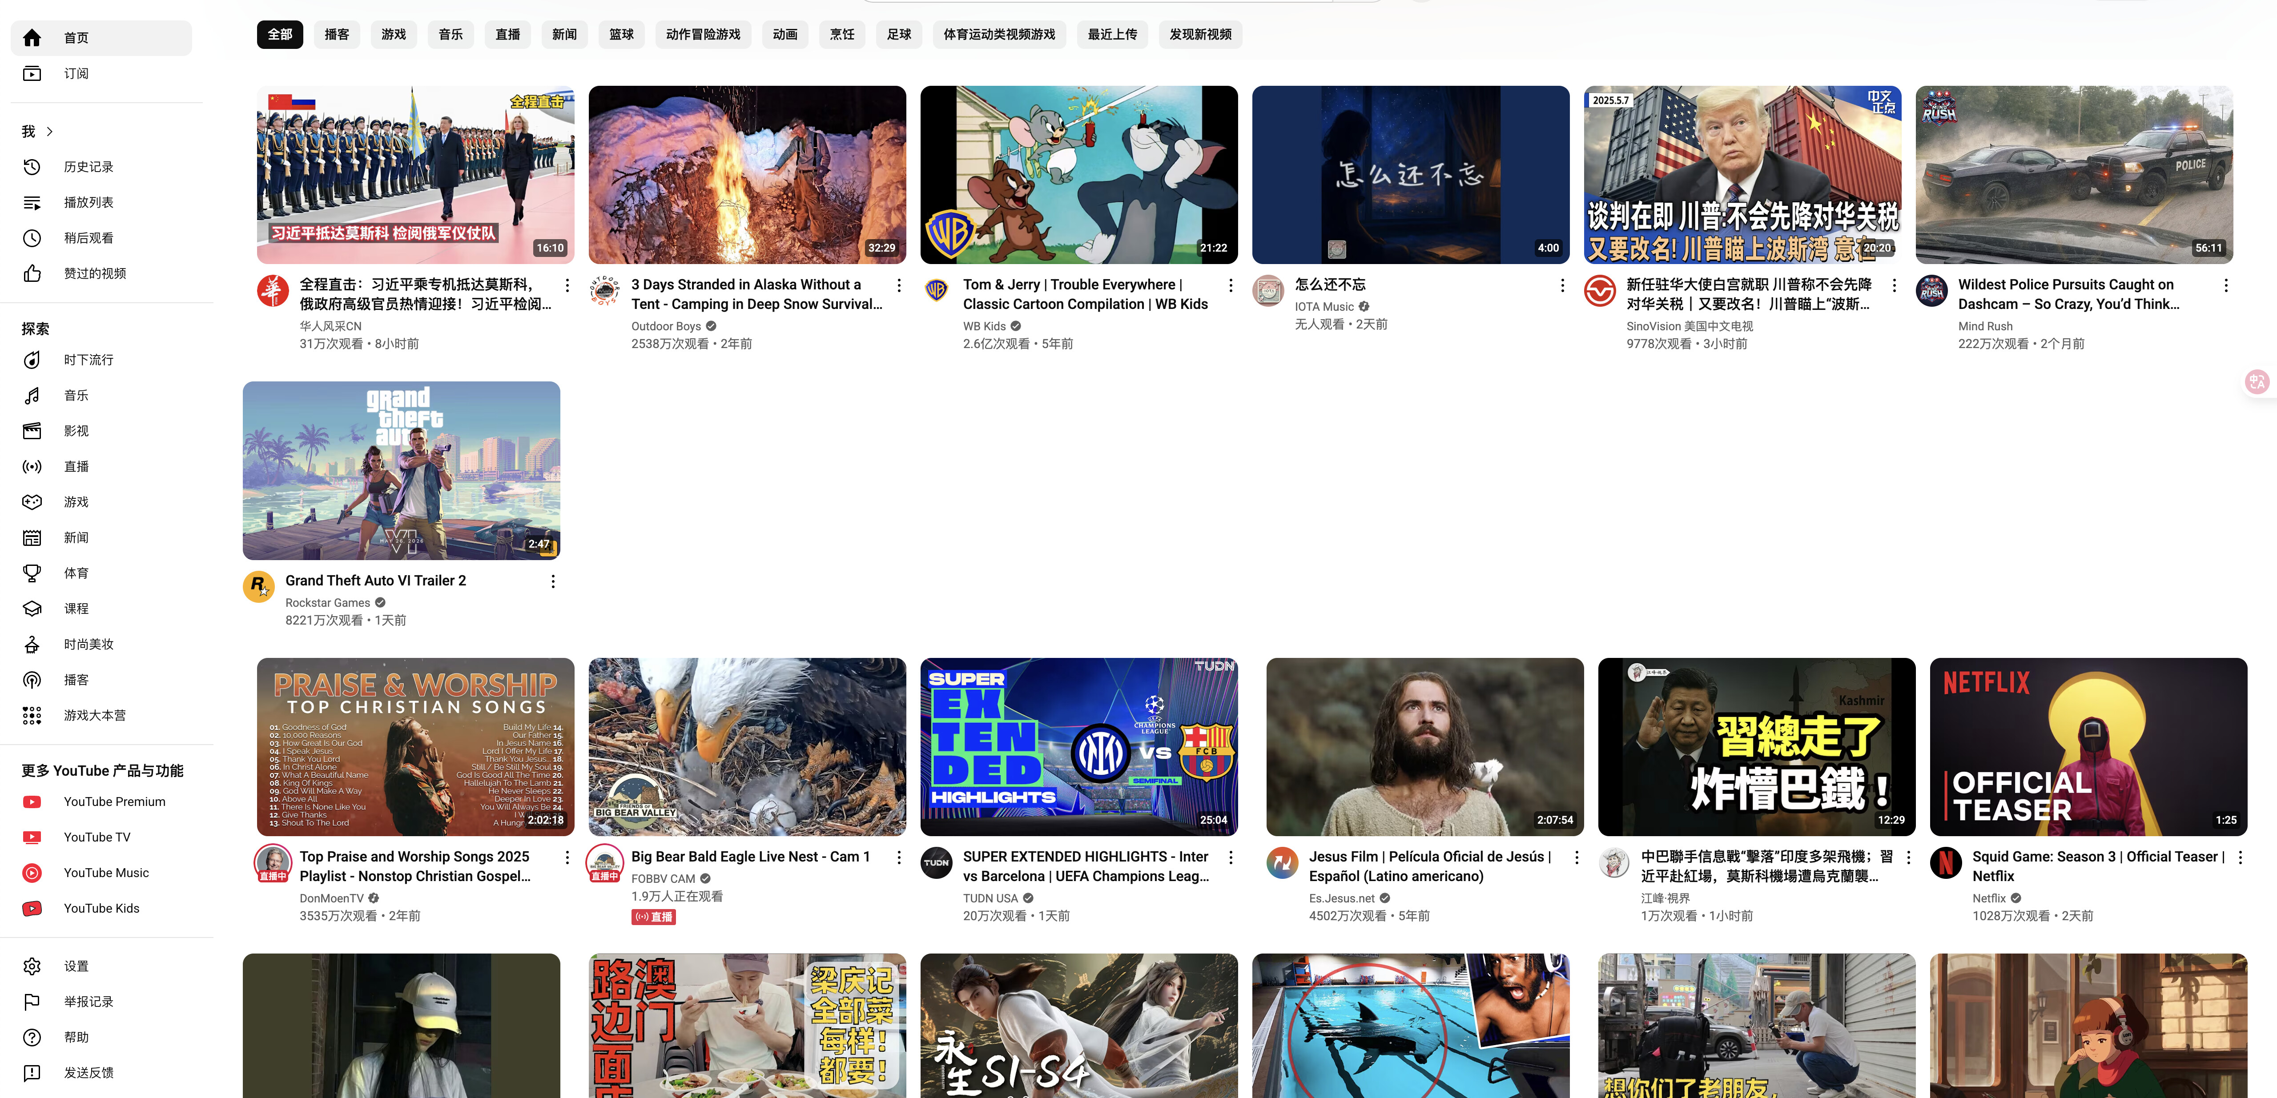The height and width of the screenshot is (1098, 2277).
Task: Select the 动作冒险游戏 filter chip
Action: 704,34
